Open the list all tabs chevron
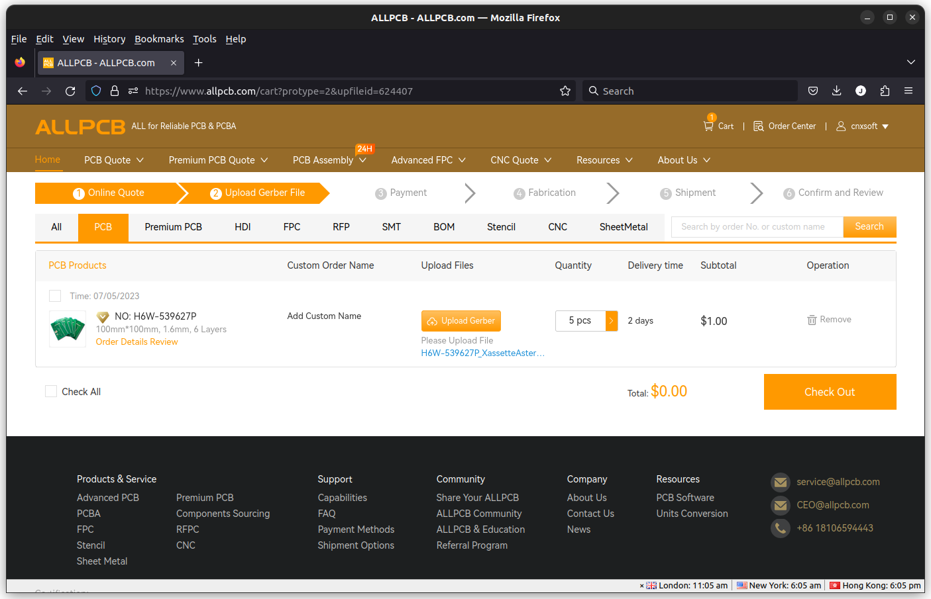Viewport: 931px width, 599px height. point(911,62)
